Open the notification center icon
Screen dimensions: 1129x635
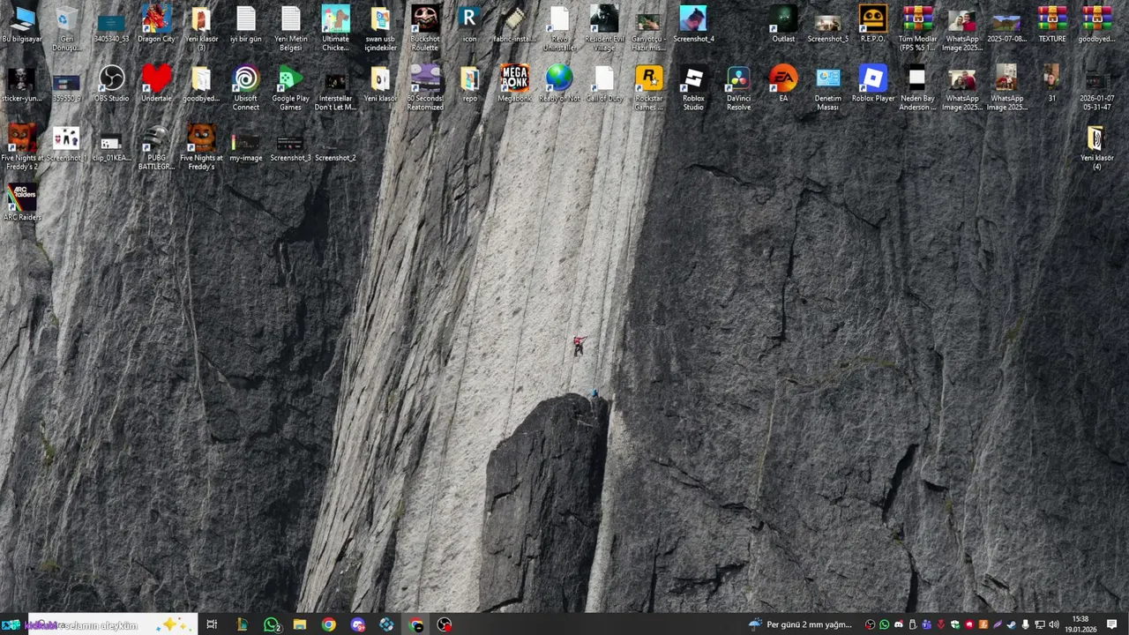click(1112, 624)
